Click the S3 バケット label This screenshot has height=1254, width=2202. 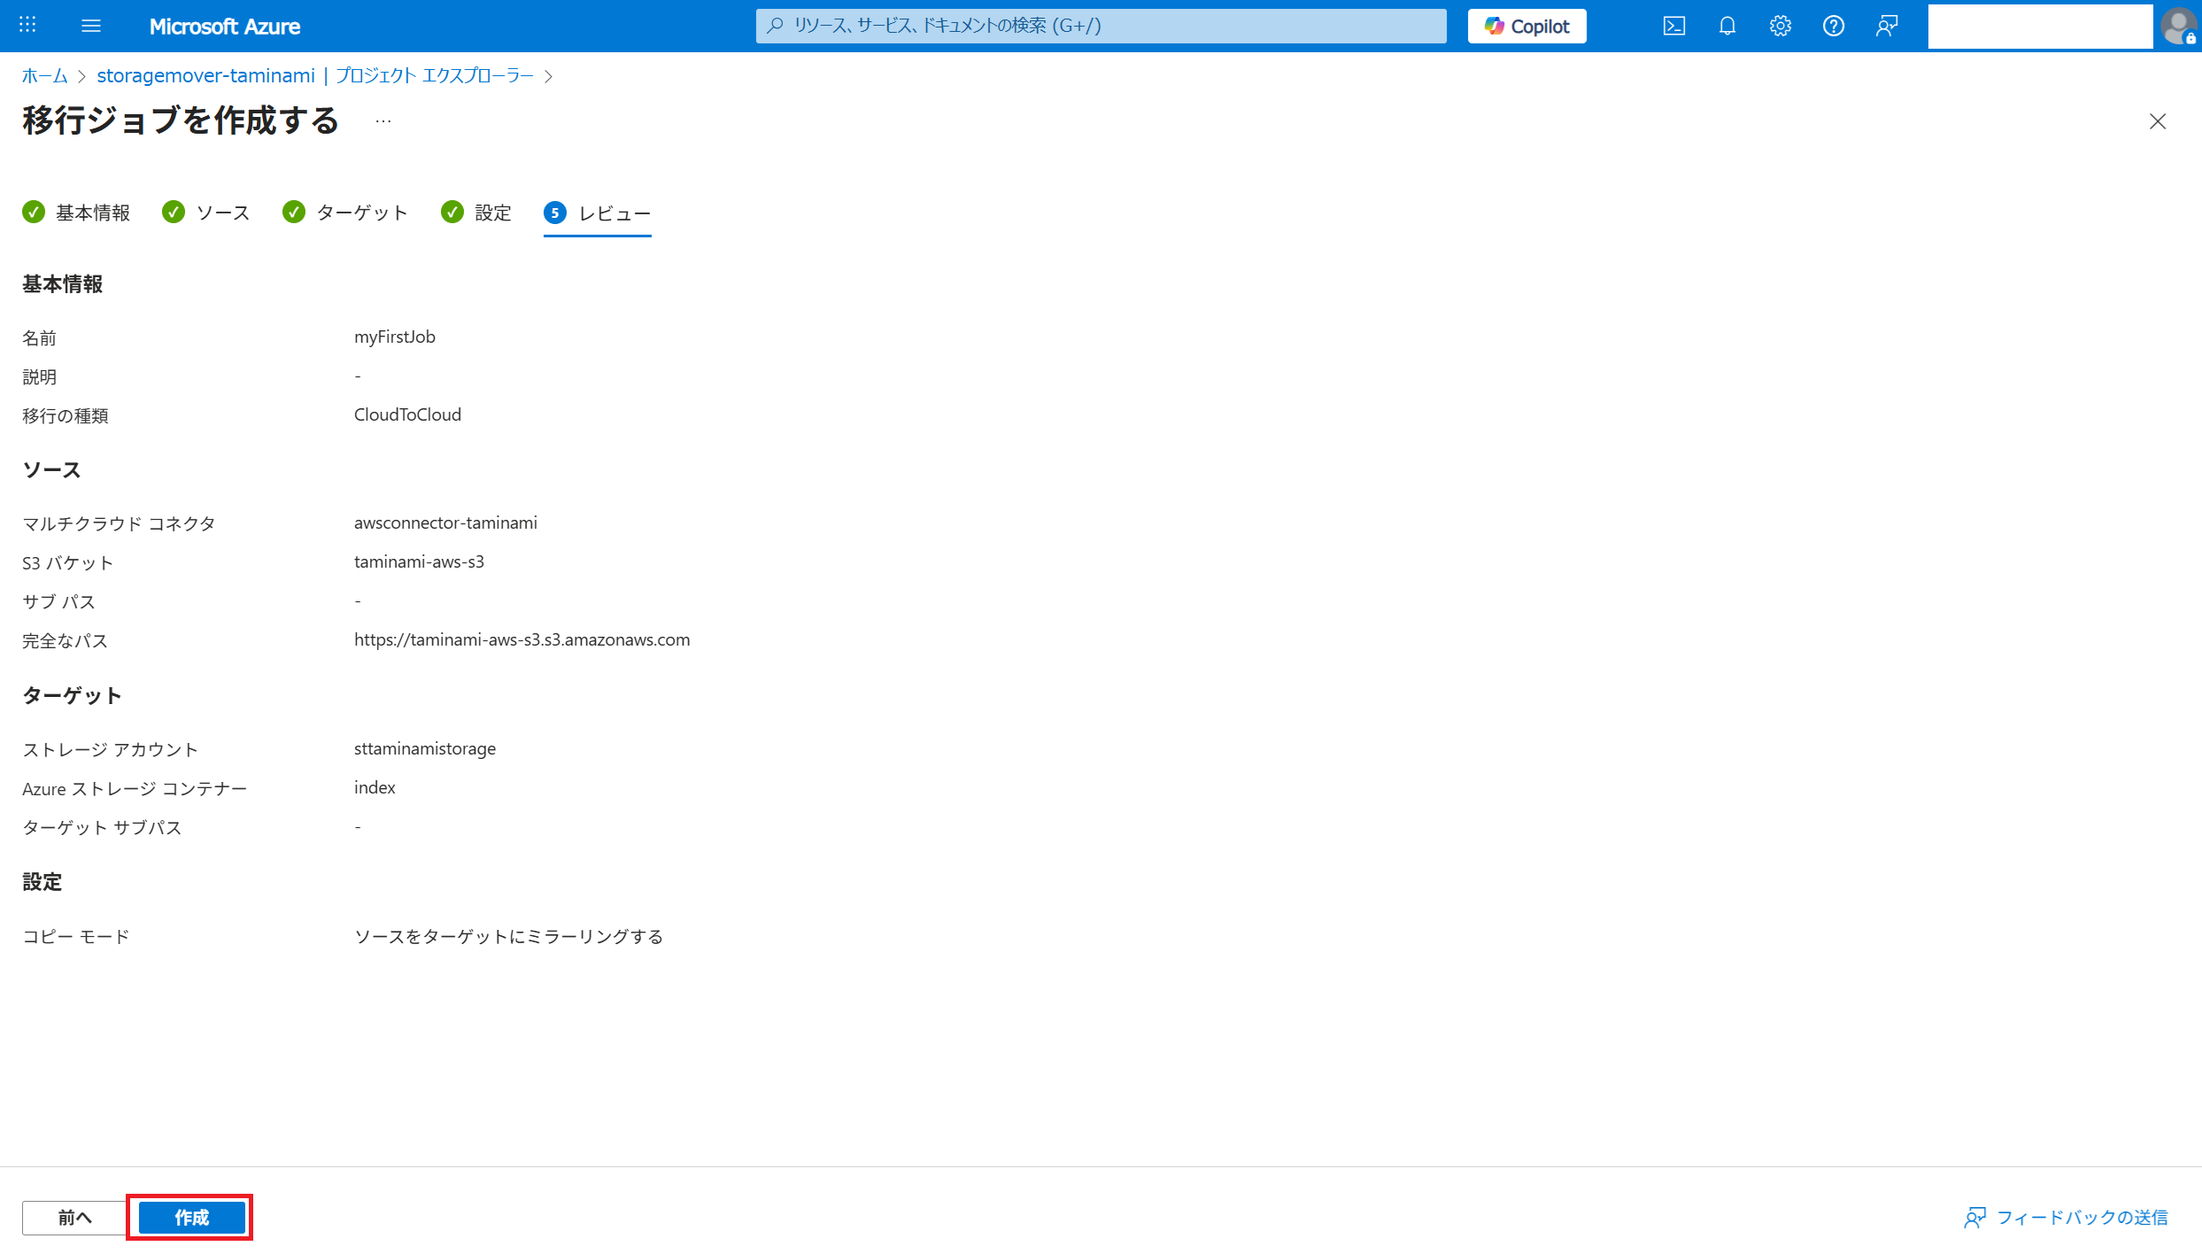pos(67,562)
